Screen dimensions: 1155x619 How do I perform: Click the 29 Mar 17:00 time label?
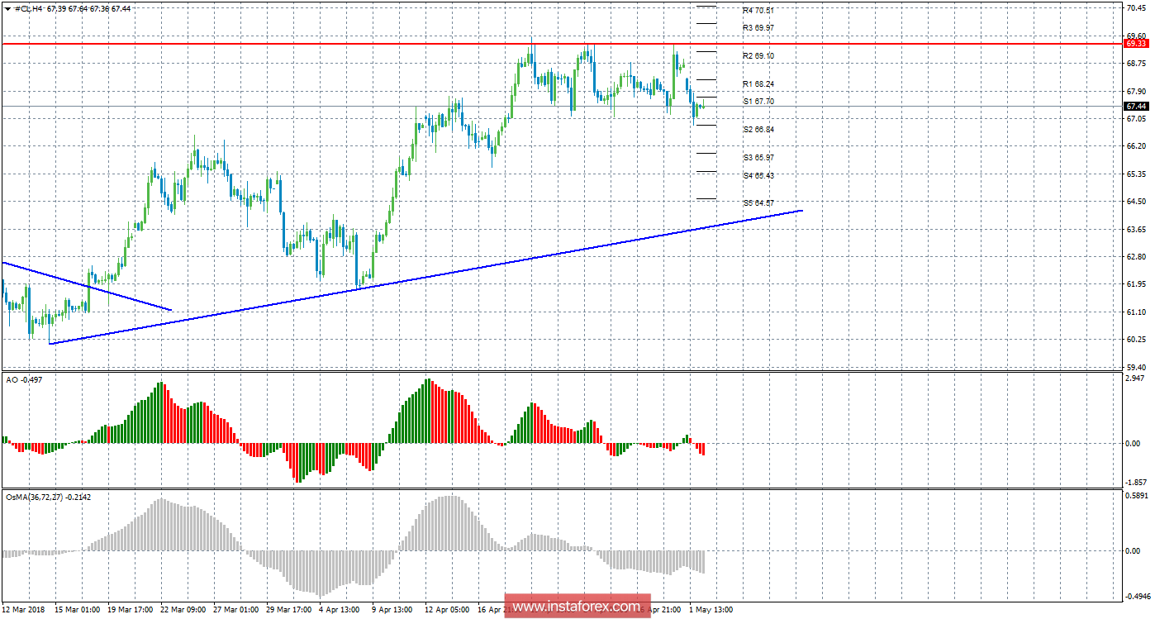pyautogui.click(x=289, y=610)
